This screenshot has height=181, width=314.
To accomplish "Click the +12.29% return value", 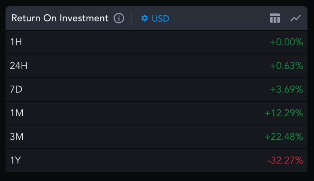I will (284, 113).
